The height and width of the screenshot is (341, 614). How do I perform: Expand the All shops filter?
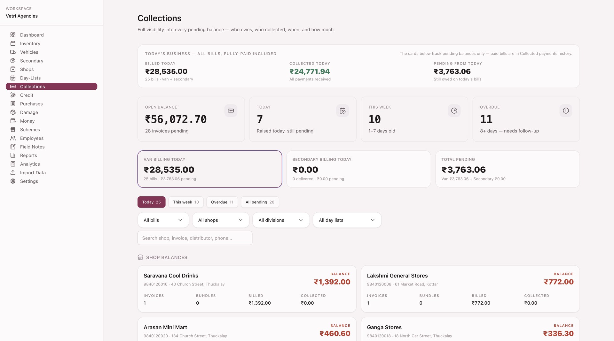pos(221,220)
